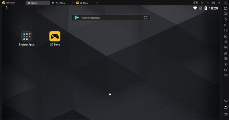Open shared folder transfer icon
The width and height of the screenshot is (229, 120).
(226, 64)
